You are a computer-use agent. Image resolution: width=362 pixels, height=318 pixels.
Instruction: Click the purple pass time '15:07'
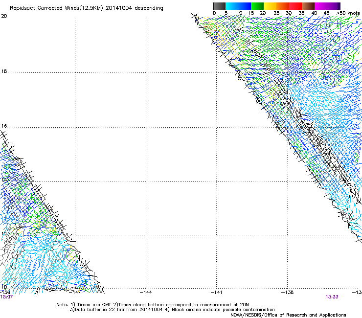(6, 297)
